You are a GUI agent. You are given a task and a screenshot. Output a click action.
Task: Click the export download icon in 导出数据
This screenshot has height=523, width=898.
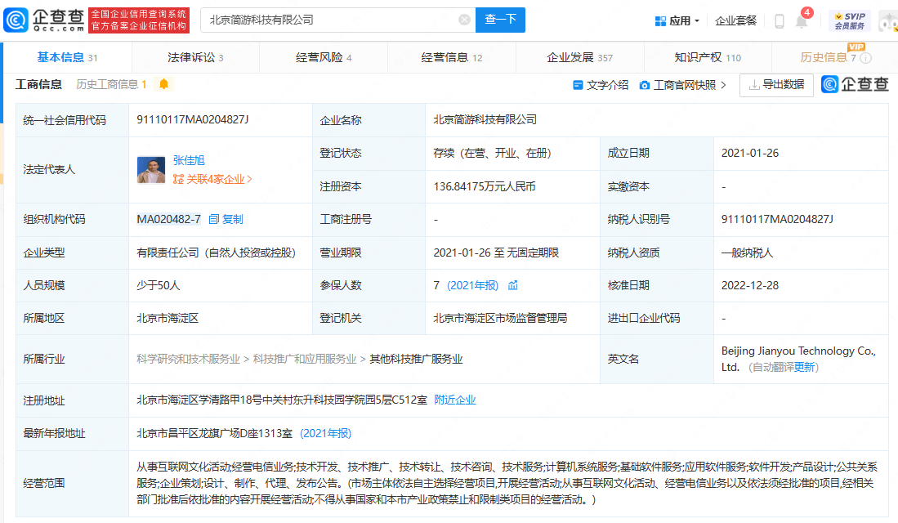tap(754, 85)
